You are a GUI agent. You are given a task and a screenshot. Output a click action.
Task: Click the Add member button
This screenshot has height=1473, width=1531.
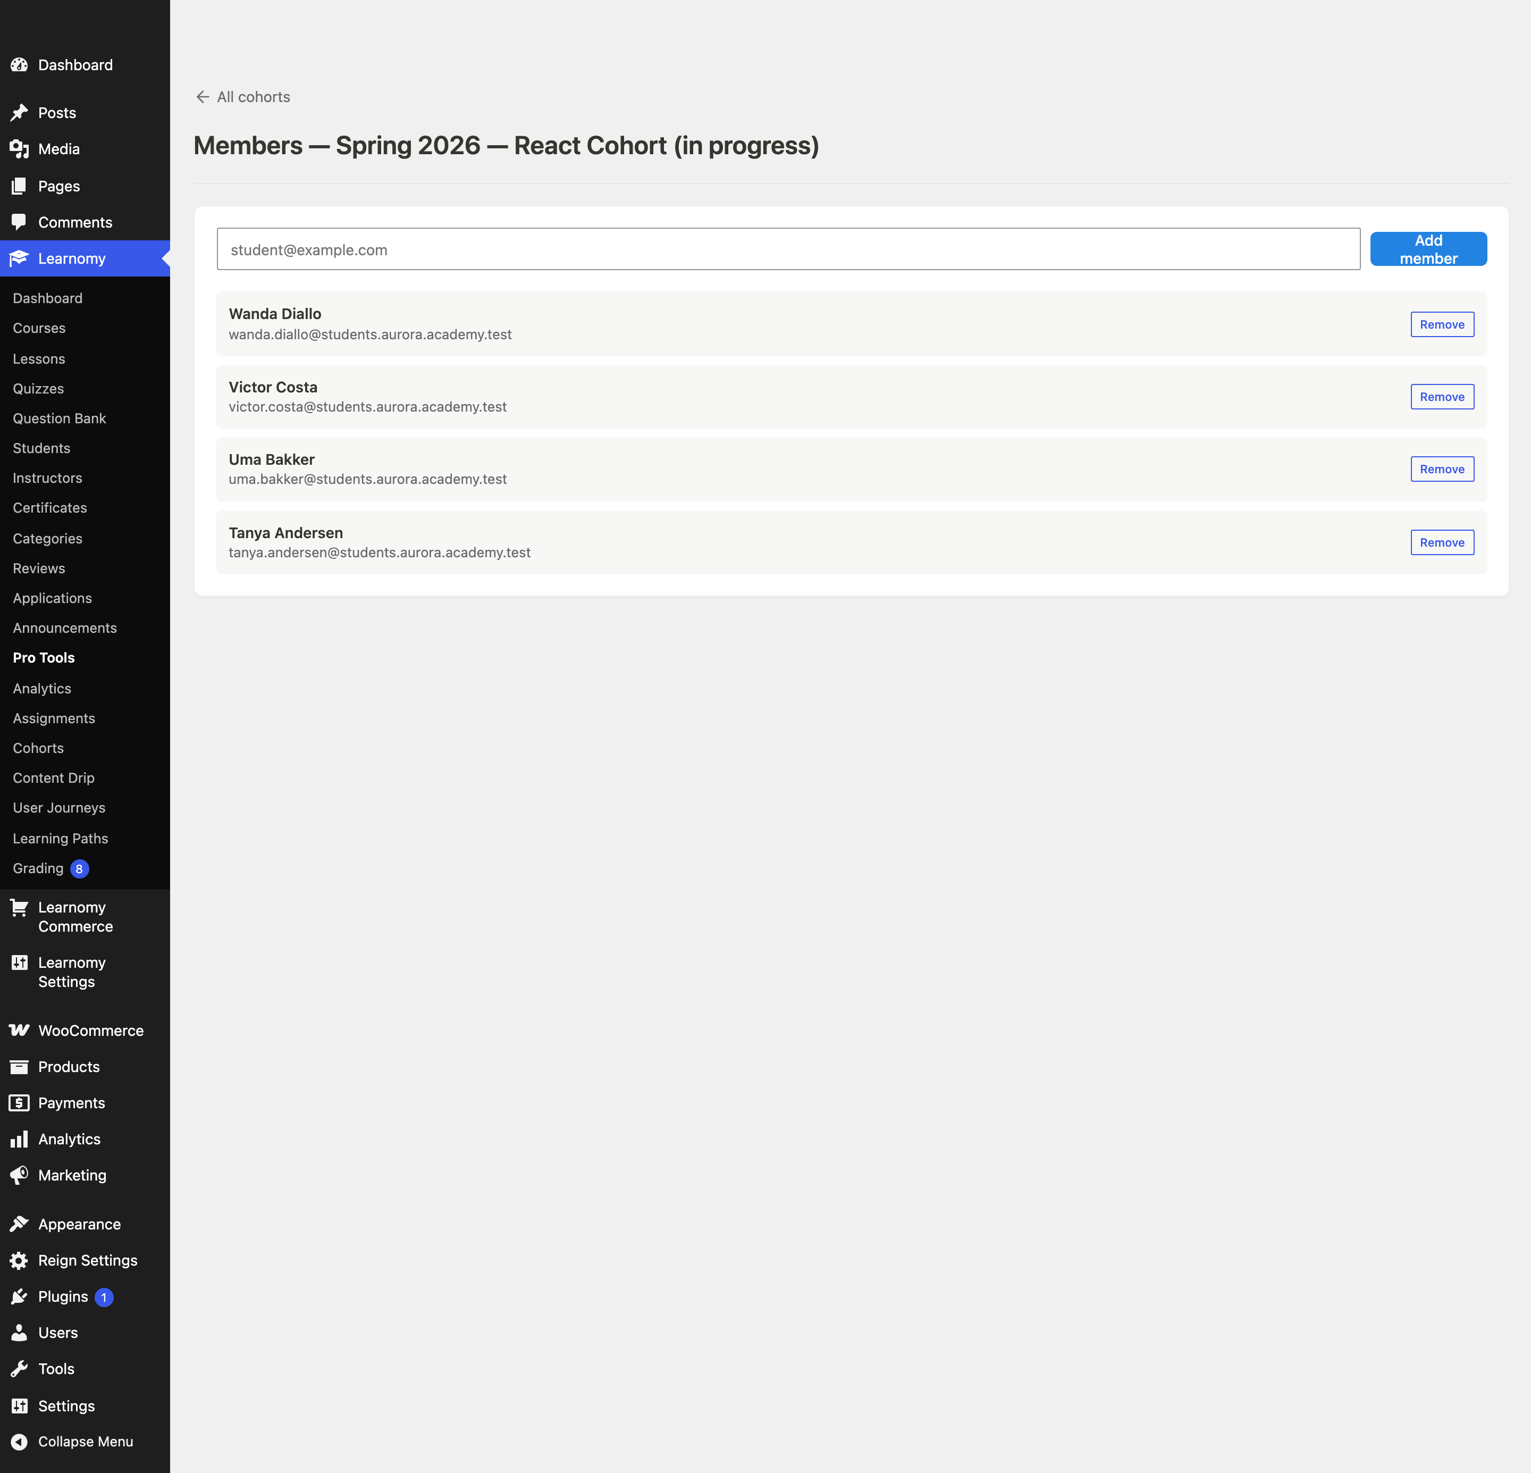[x=1428, y=249]
